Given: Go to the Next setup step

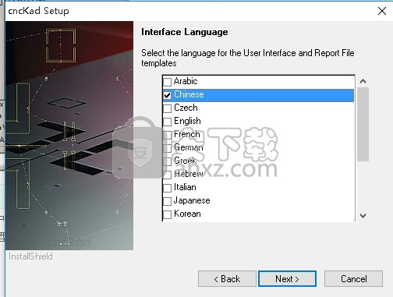Looking at the screenshot, I should pyautogui.click(x=287, y=279).
